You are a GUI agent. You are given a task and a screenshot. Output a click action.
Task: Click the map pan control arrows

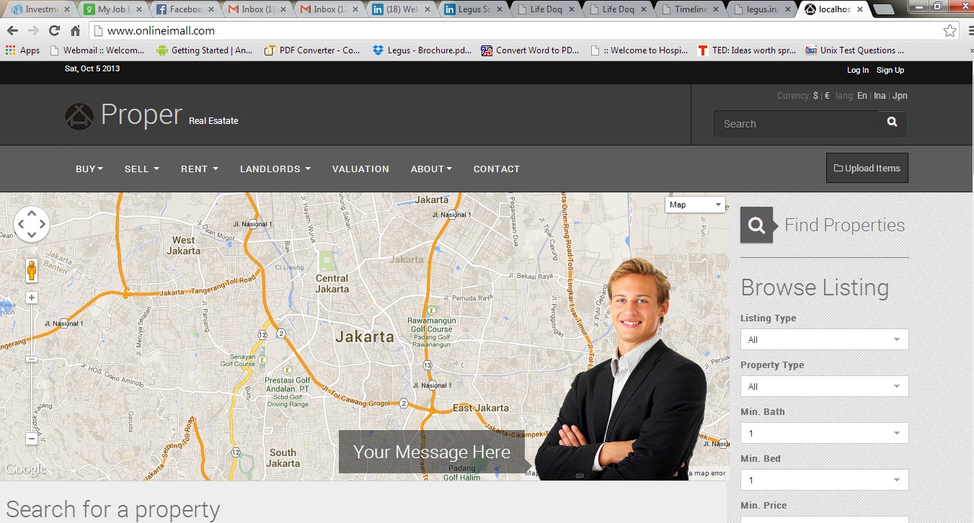[x=31, y=225]
